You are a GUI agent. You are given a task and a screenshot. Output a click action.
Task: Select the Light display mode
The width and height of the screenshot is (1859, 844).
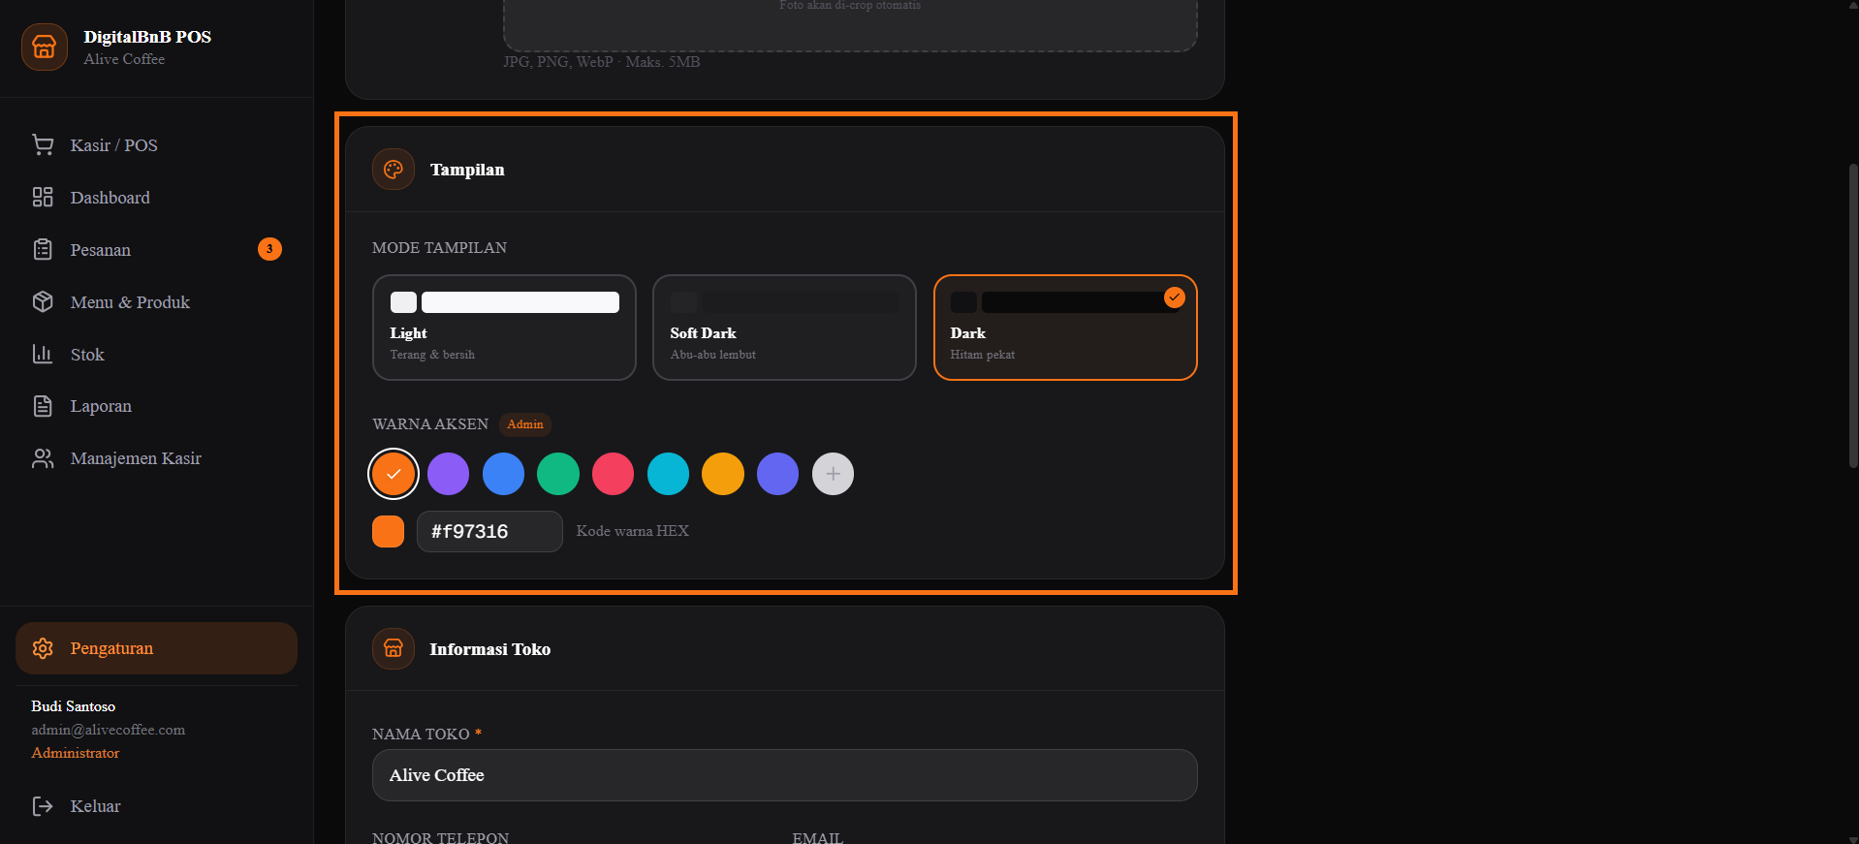(x=504, y=328)
